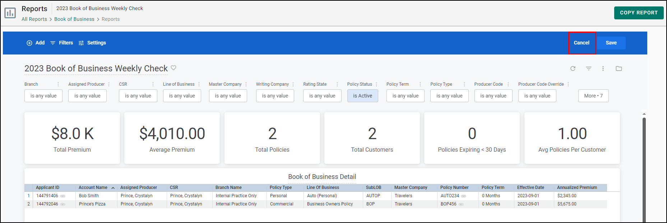667x223 pixels.
Task: Open Policy Term filter kebab menu
Action: click(x=420, y=84)
